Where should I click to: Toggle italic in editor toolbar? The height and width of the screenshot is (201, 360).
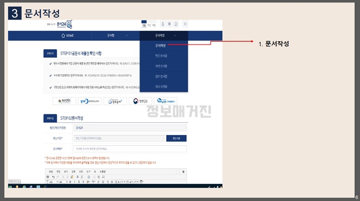click(x=75, y=182)
